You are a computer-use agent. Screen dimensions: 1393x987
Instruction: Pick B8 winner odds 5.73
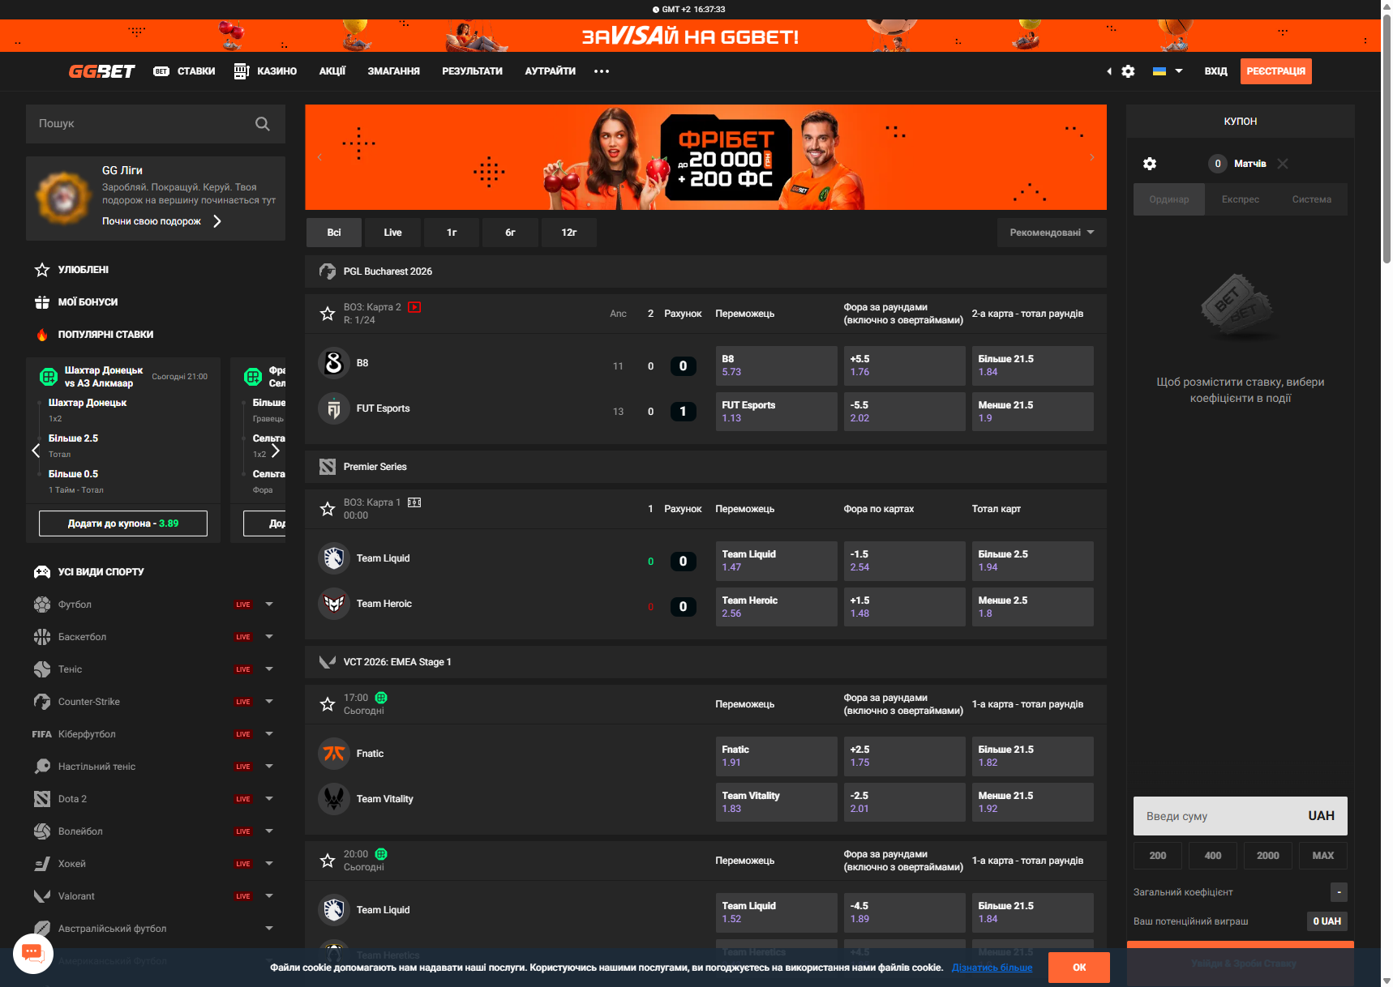pyautogui.click(x=777, y=365)
